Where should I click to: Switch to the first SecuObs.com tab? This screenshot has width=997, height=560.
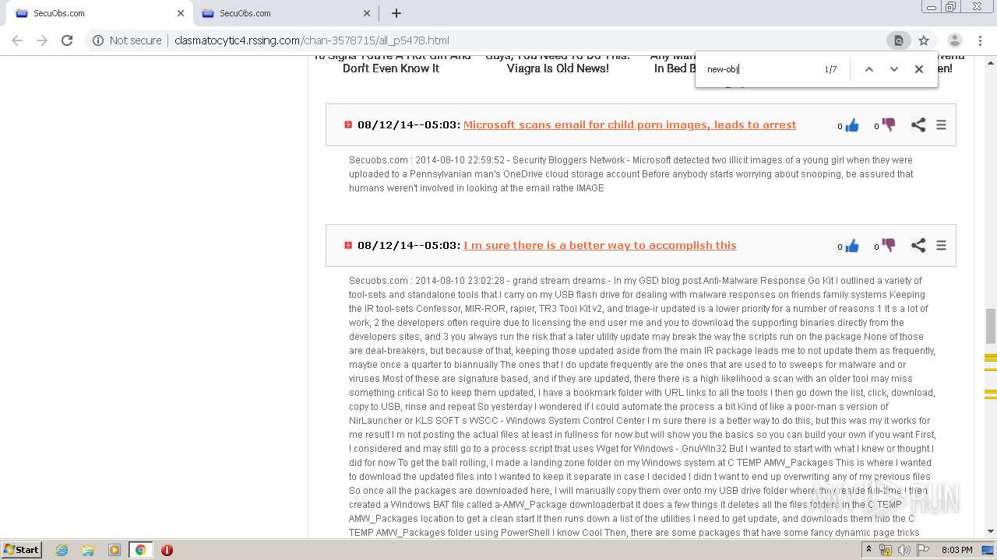coord(97,13)
